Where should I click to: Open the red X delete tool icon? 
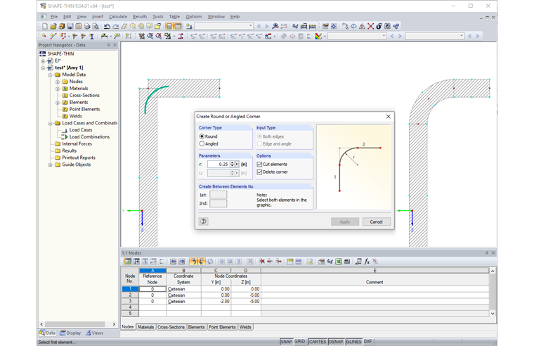coord(370,26)
